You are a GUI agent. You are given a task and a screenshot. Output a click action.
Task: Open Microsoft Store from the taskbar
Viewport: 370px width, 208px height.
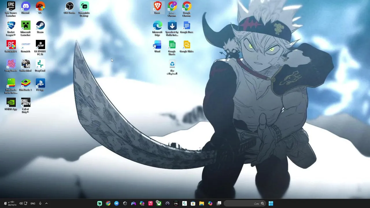click(193, 203)
